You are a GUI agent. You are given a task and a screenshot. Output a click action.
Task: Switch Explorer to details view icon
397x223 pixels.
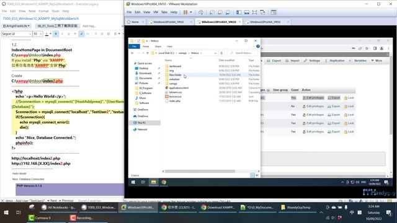tap(252, 175)
